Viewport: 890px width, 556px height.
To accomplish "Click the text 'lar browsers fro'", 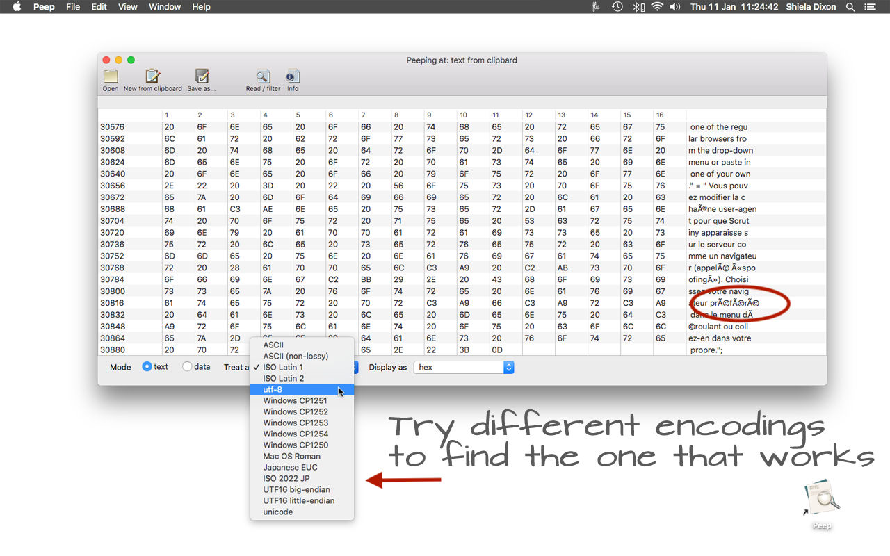I will [x=718, y=139].
